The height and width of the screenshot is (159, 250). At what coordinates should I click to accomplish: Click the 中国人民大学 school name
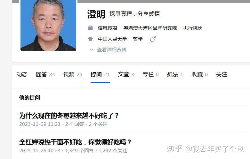pos(112,39)
